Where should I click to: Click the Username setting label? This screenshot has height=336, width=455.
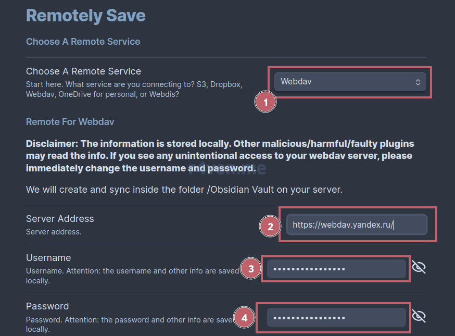pyautogui.click(x=48, y=257)
